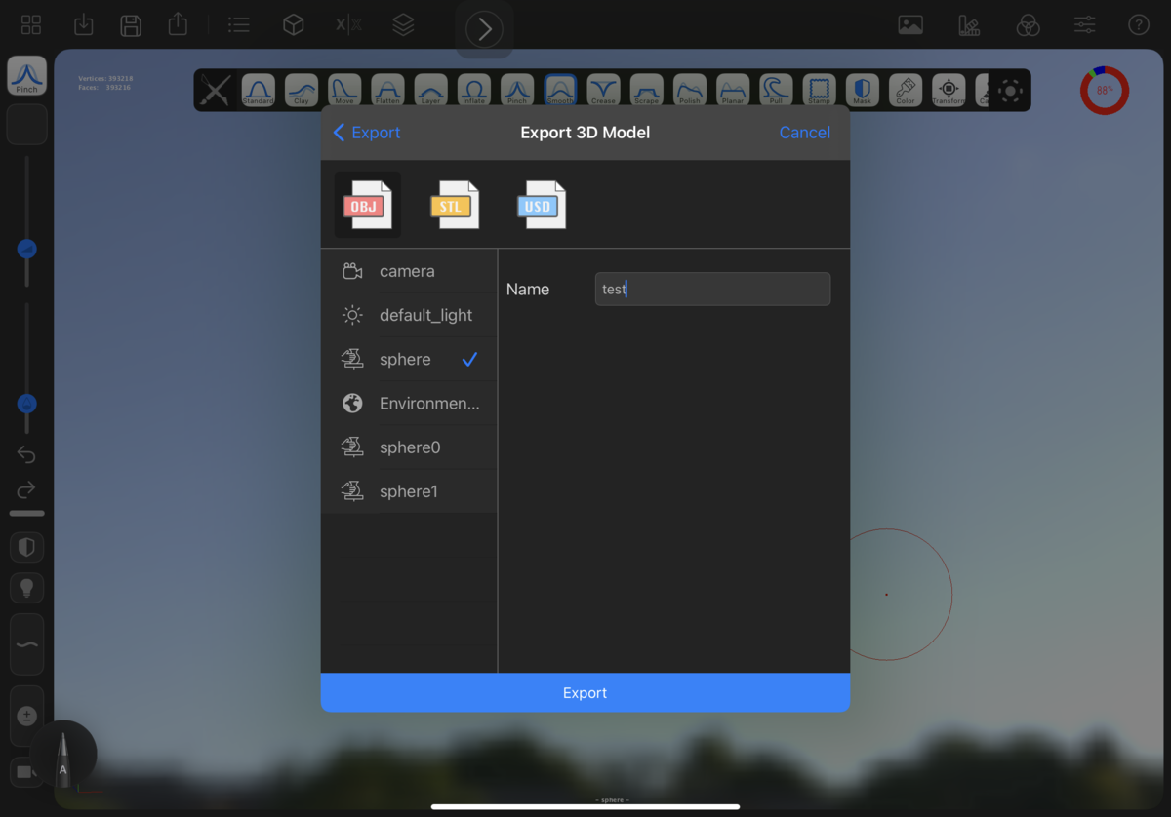Click the import download icon in the top bar

click(84, 25)
